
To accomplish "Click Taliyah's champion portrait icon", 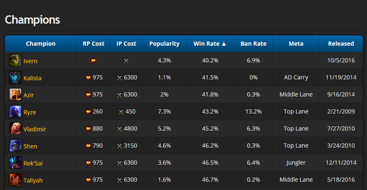I will click(15, 180).
